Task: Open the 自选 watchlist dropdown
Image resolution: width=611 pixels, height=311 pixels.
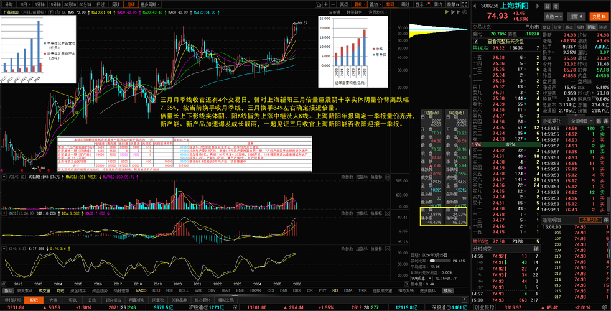Action: coord(554,16)
